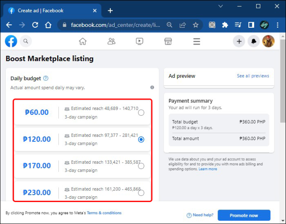
Task: Open Facebook search
Action: [26, 41]
